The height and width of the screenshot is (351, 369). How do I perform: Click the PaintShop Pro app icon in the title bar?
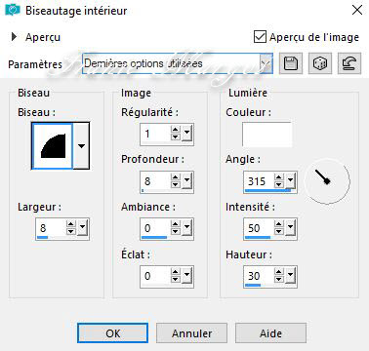click(x=13, y=10)
